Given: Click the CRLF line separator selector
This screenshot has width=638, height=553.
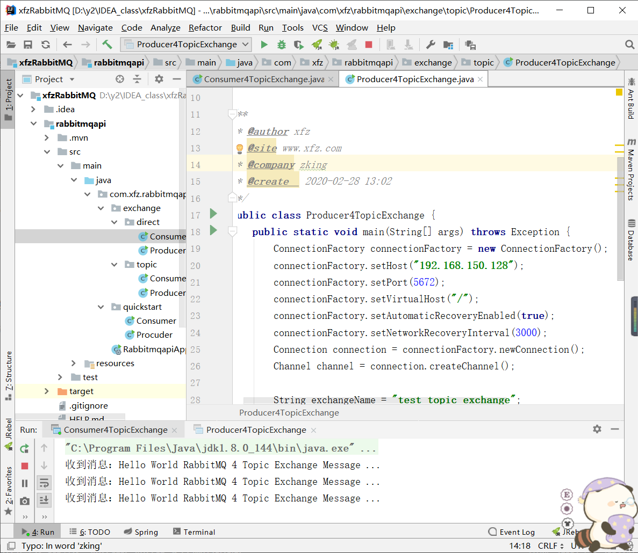Looking at the screenshot, I should tap(550, 545).
